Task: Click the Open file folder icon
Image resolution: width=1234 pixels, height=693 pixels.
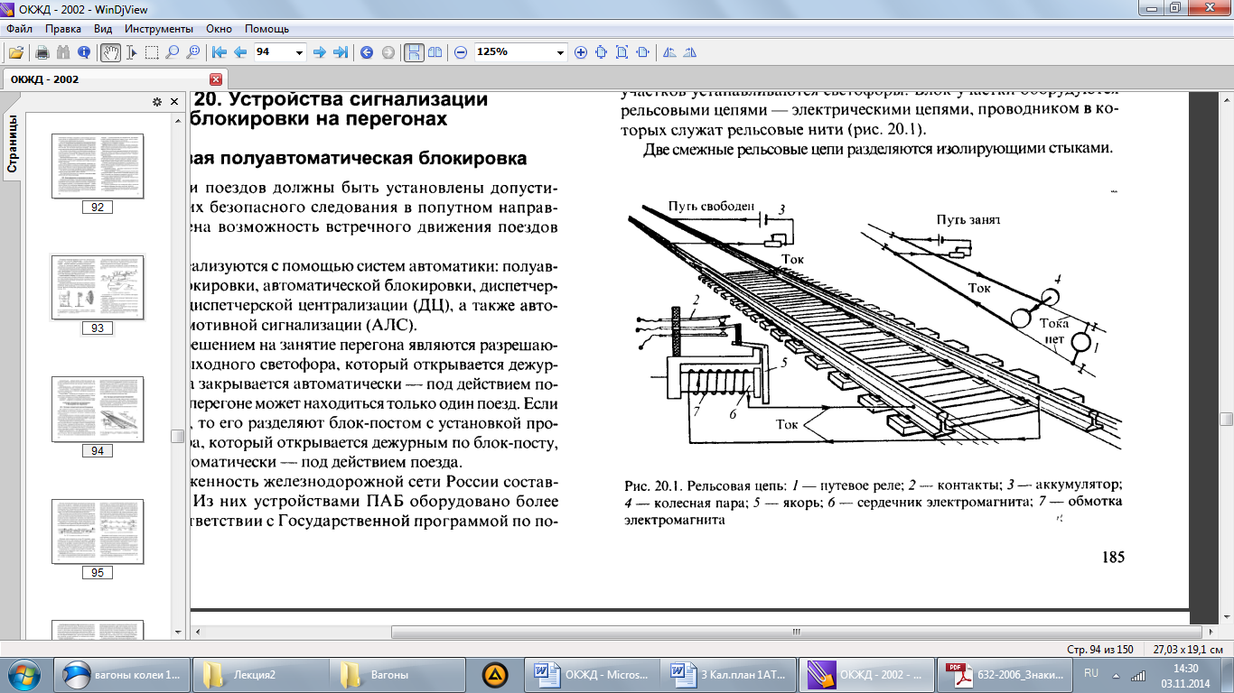Action: (x=15, y=52)
